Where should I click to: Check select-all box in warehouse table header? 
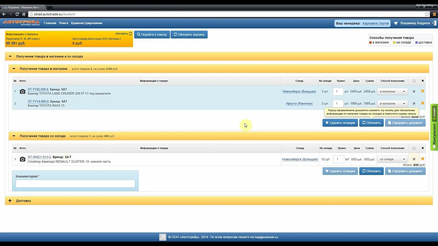[x=414, y=148]
